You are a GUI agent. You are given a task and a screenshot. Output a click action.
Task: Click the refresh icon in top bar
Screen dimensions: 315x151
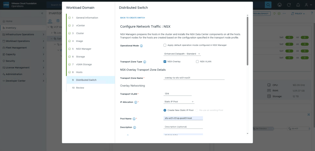(289, 5)
